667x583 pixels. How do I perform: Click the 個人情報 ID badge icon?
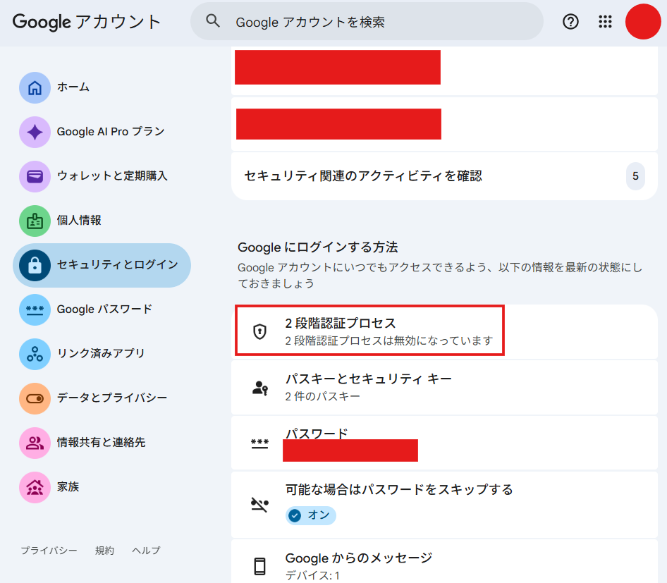[35, 221]
